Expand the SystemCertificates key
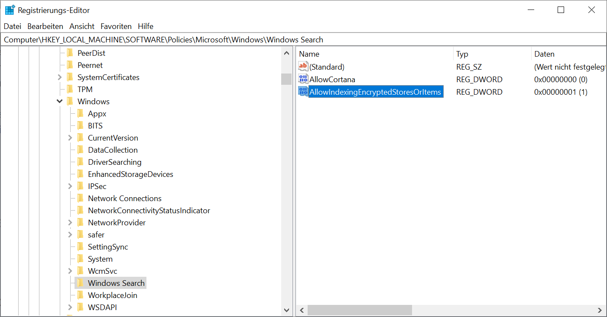 [x=60, y=77]
